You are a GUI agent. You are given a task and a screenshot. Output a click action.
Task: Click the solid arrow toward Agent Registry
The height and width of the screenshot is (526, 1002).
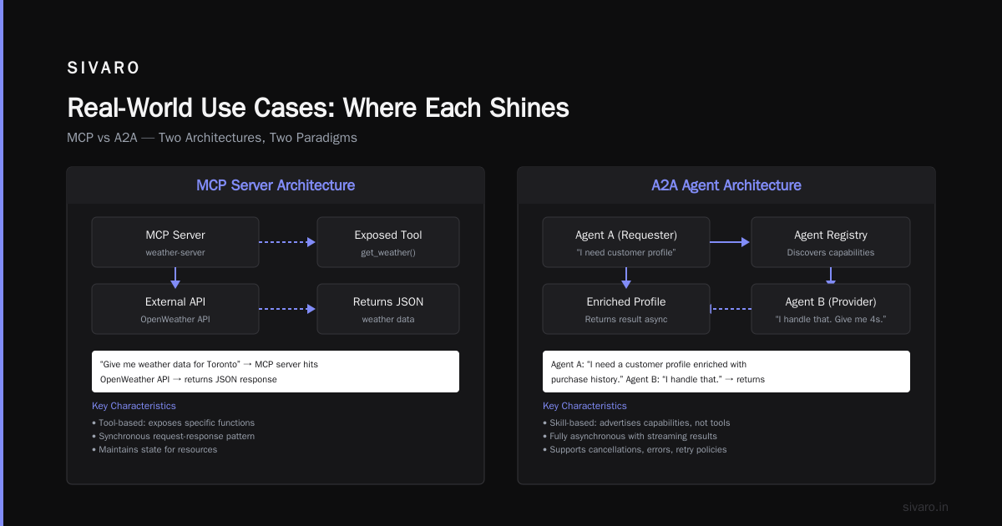pyautogui.click(x=731, y=242)
